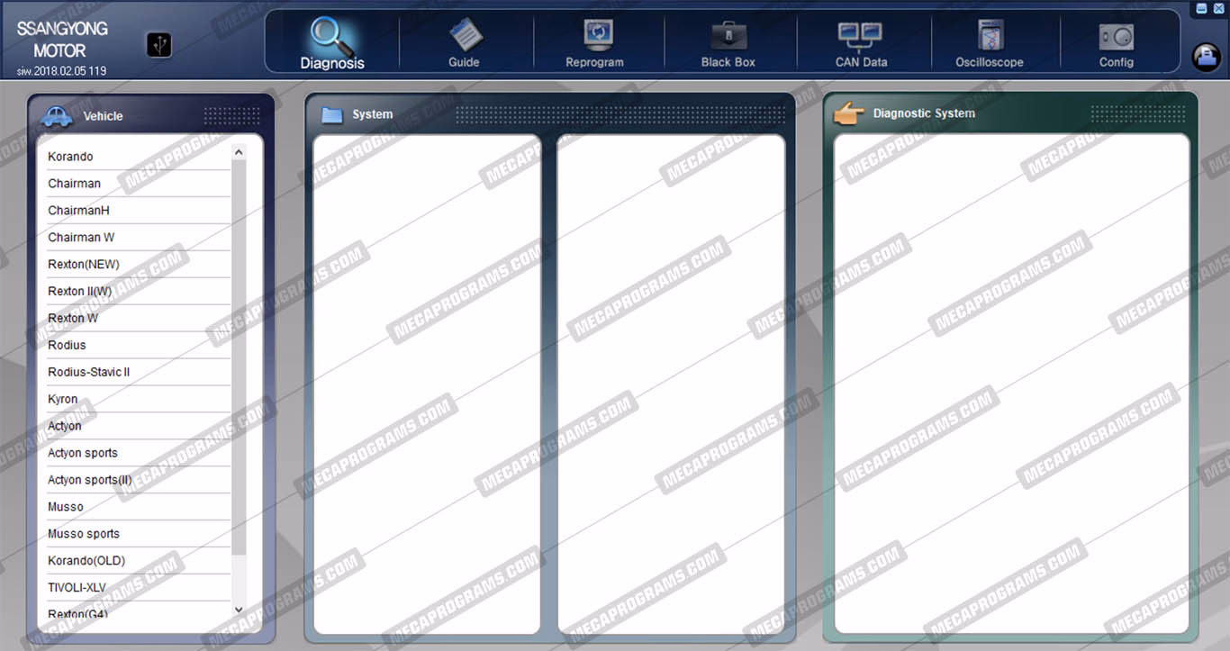
Task: Select Actyon vehicle
Action: coord(139,427)
